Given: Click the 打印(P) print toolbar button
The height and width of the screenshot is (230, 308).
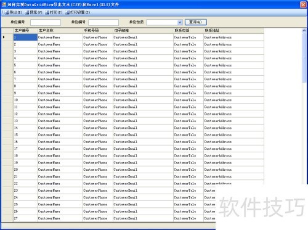Looking at the screenshot, I should pos(54,12).
